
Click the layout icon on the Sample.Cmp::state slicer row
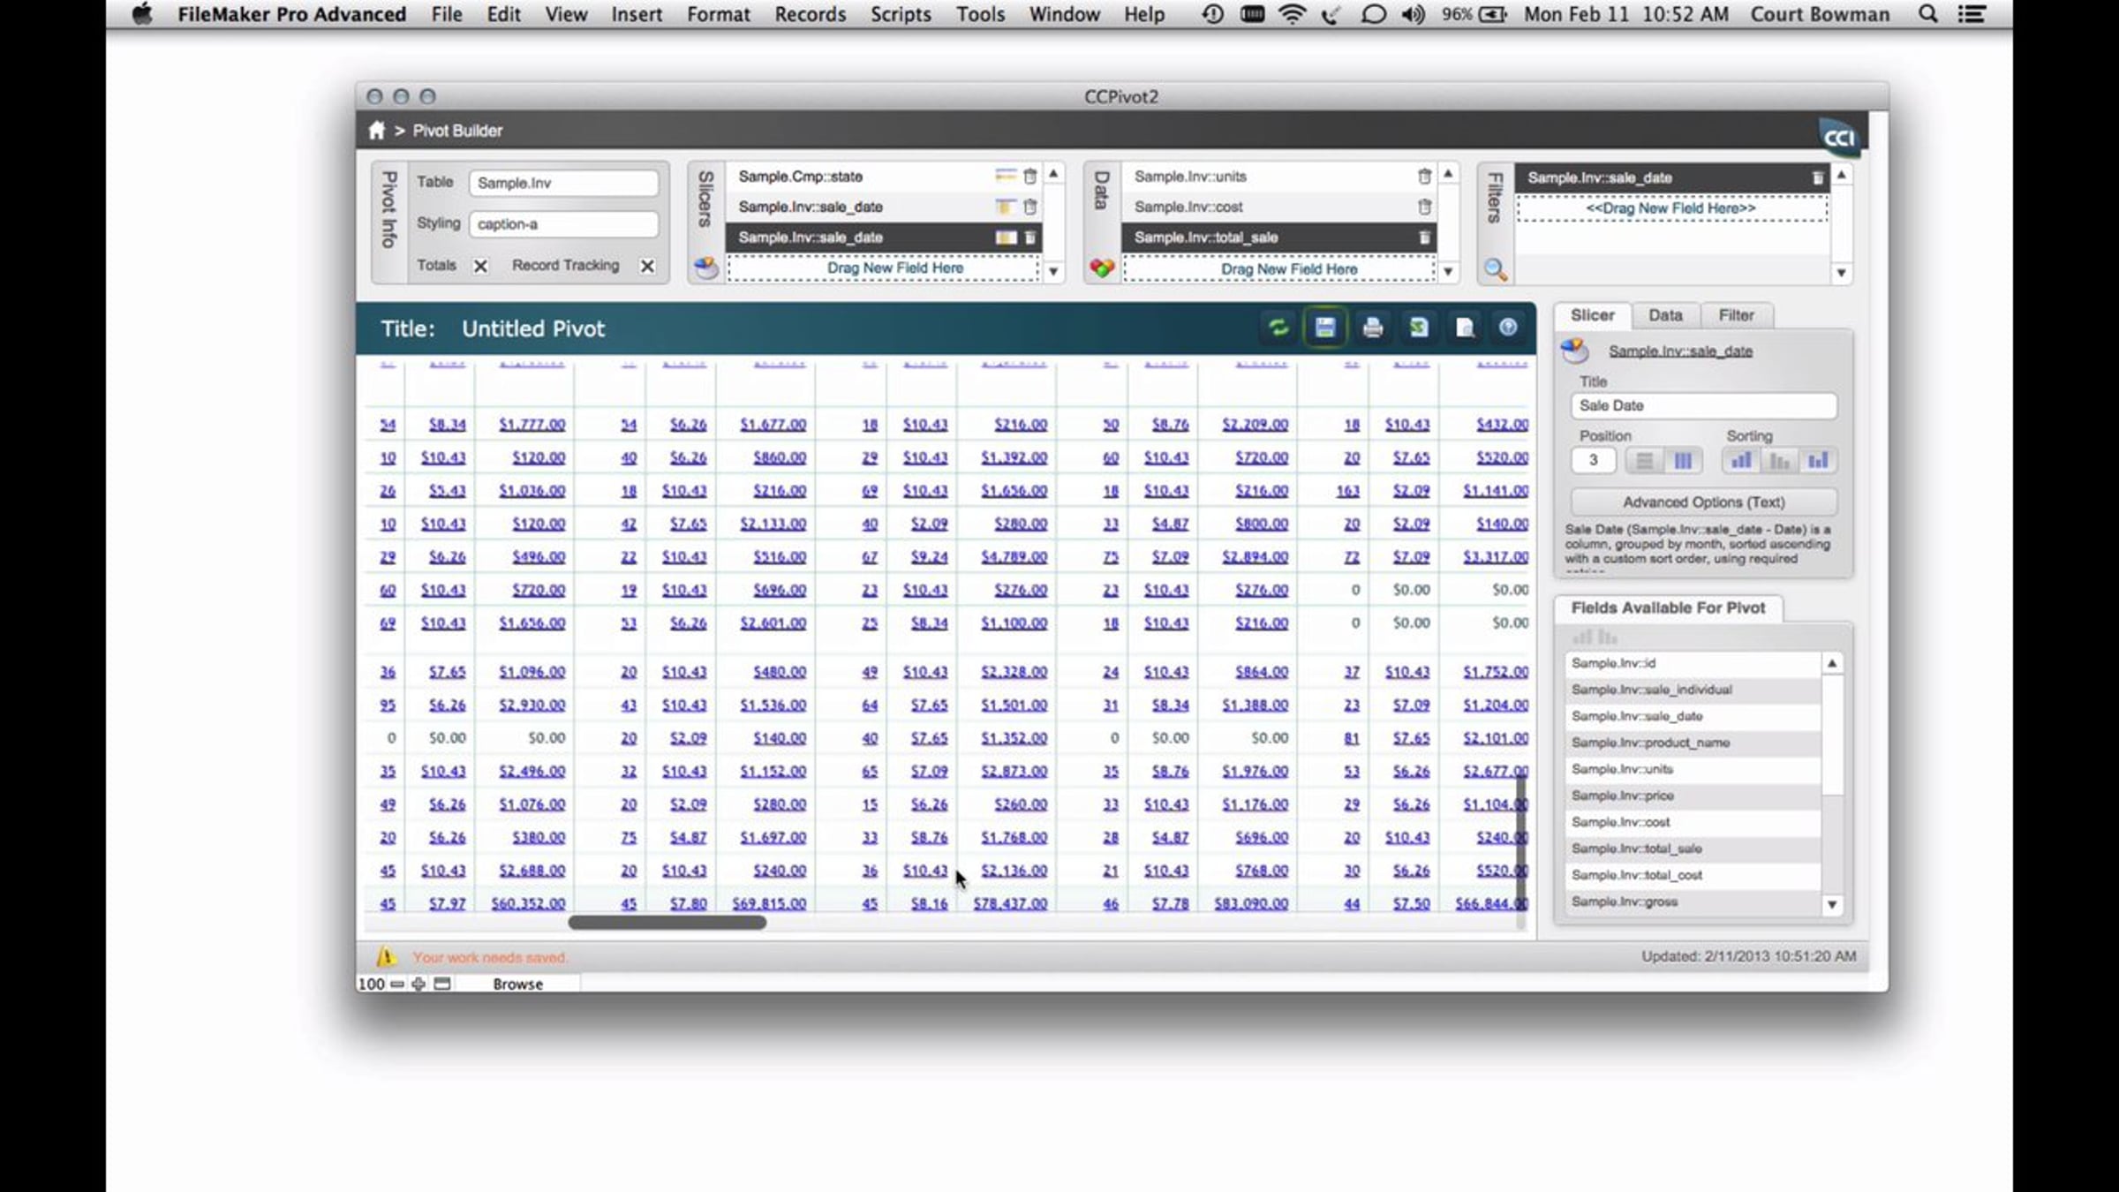click(x=1006, y=177)
